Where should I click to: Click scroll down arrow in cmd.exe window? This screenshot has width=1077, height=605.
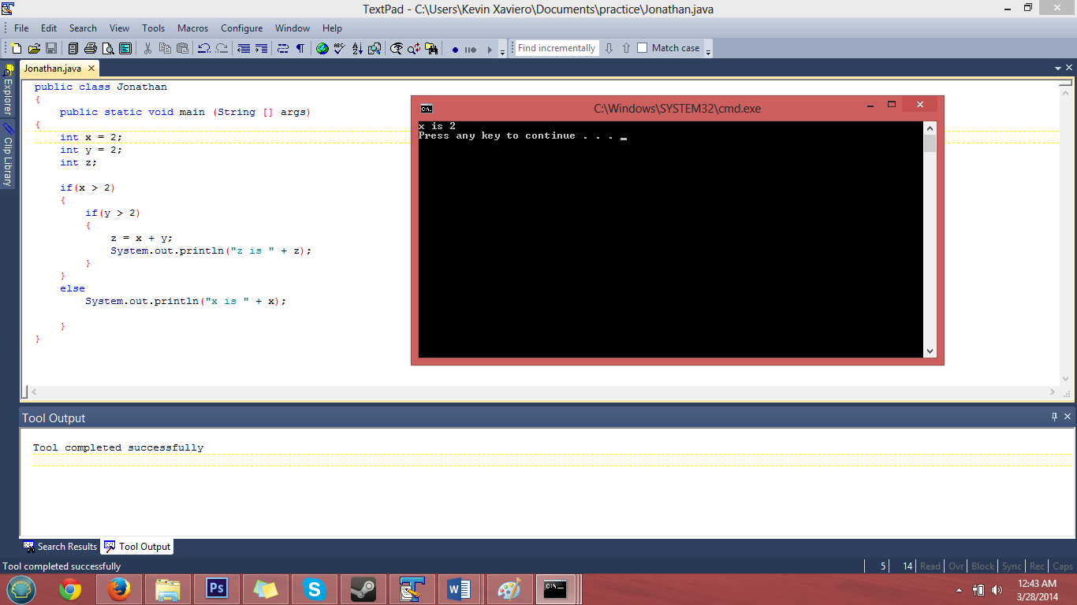point(930,351)
